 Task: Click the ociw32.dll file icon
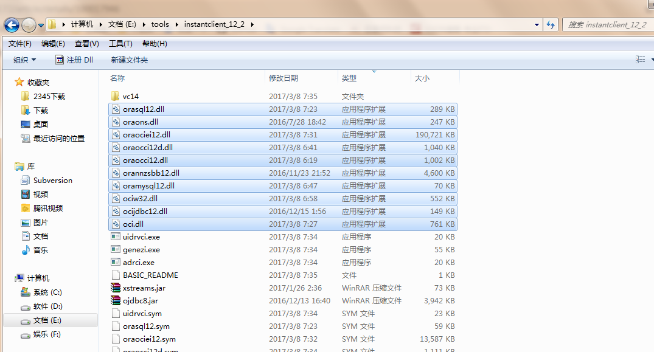pos(116,199)
